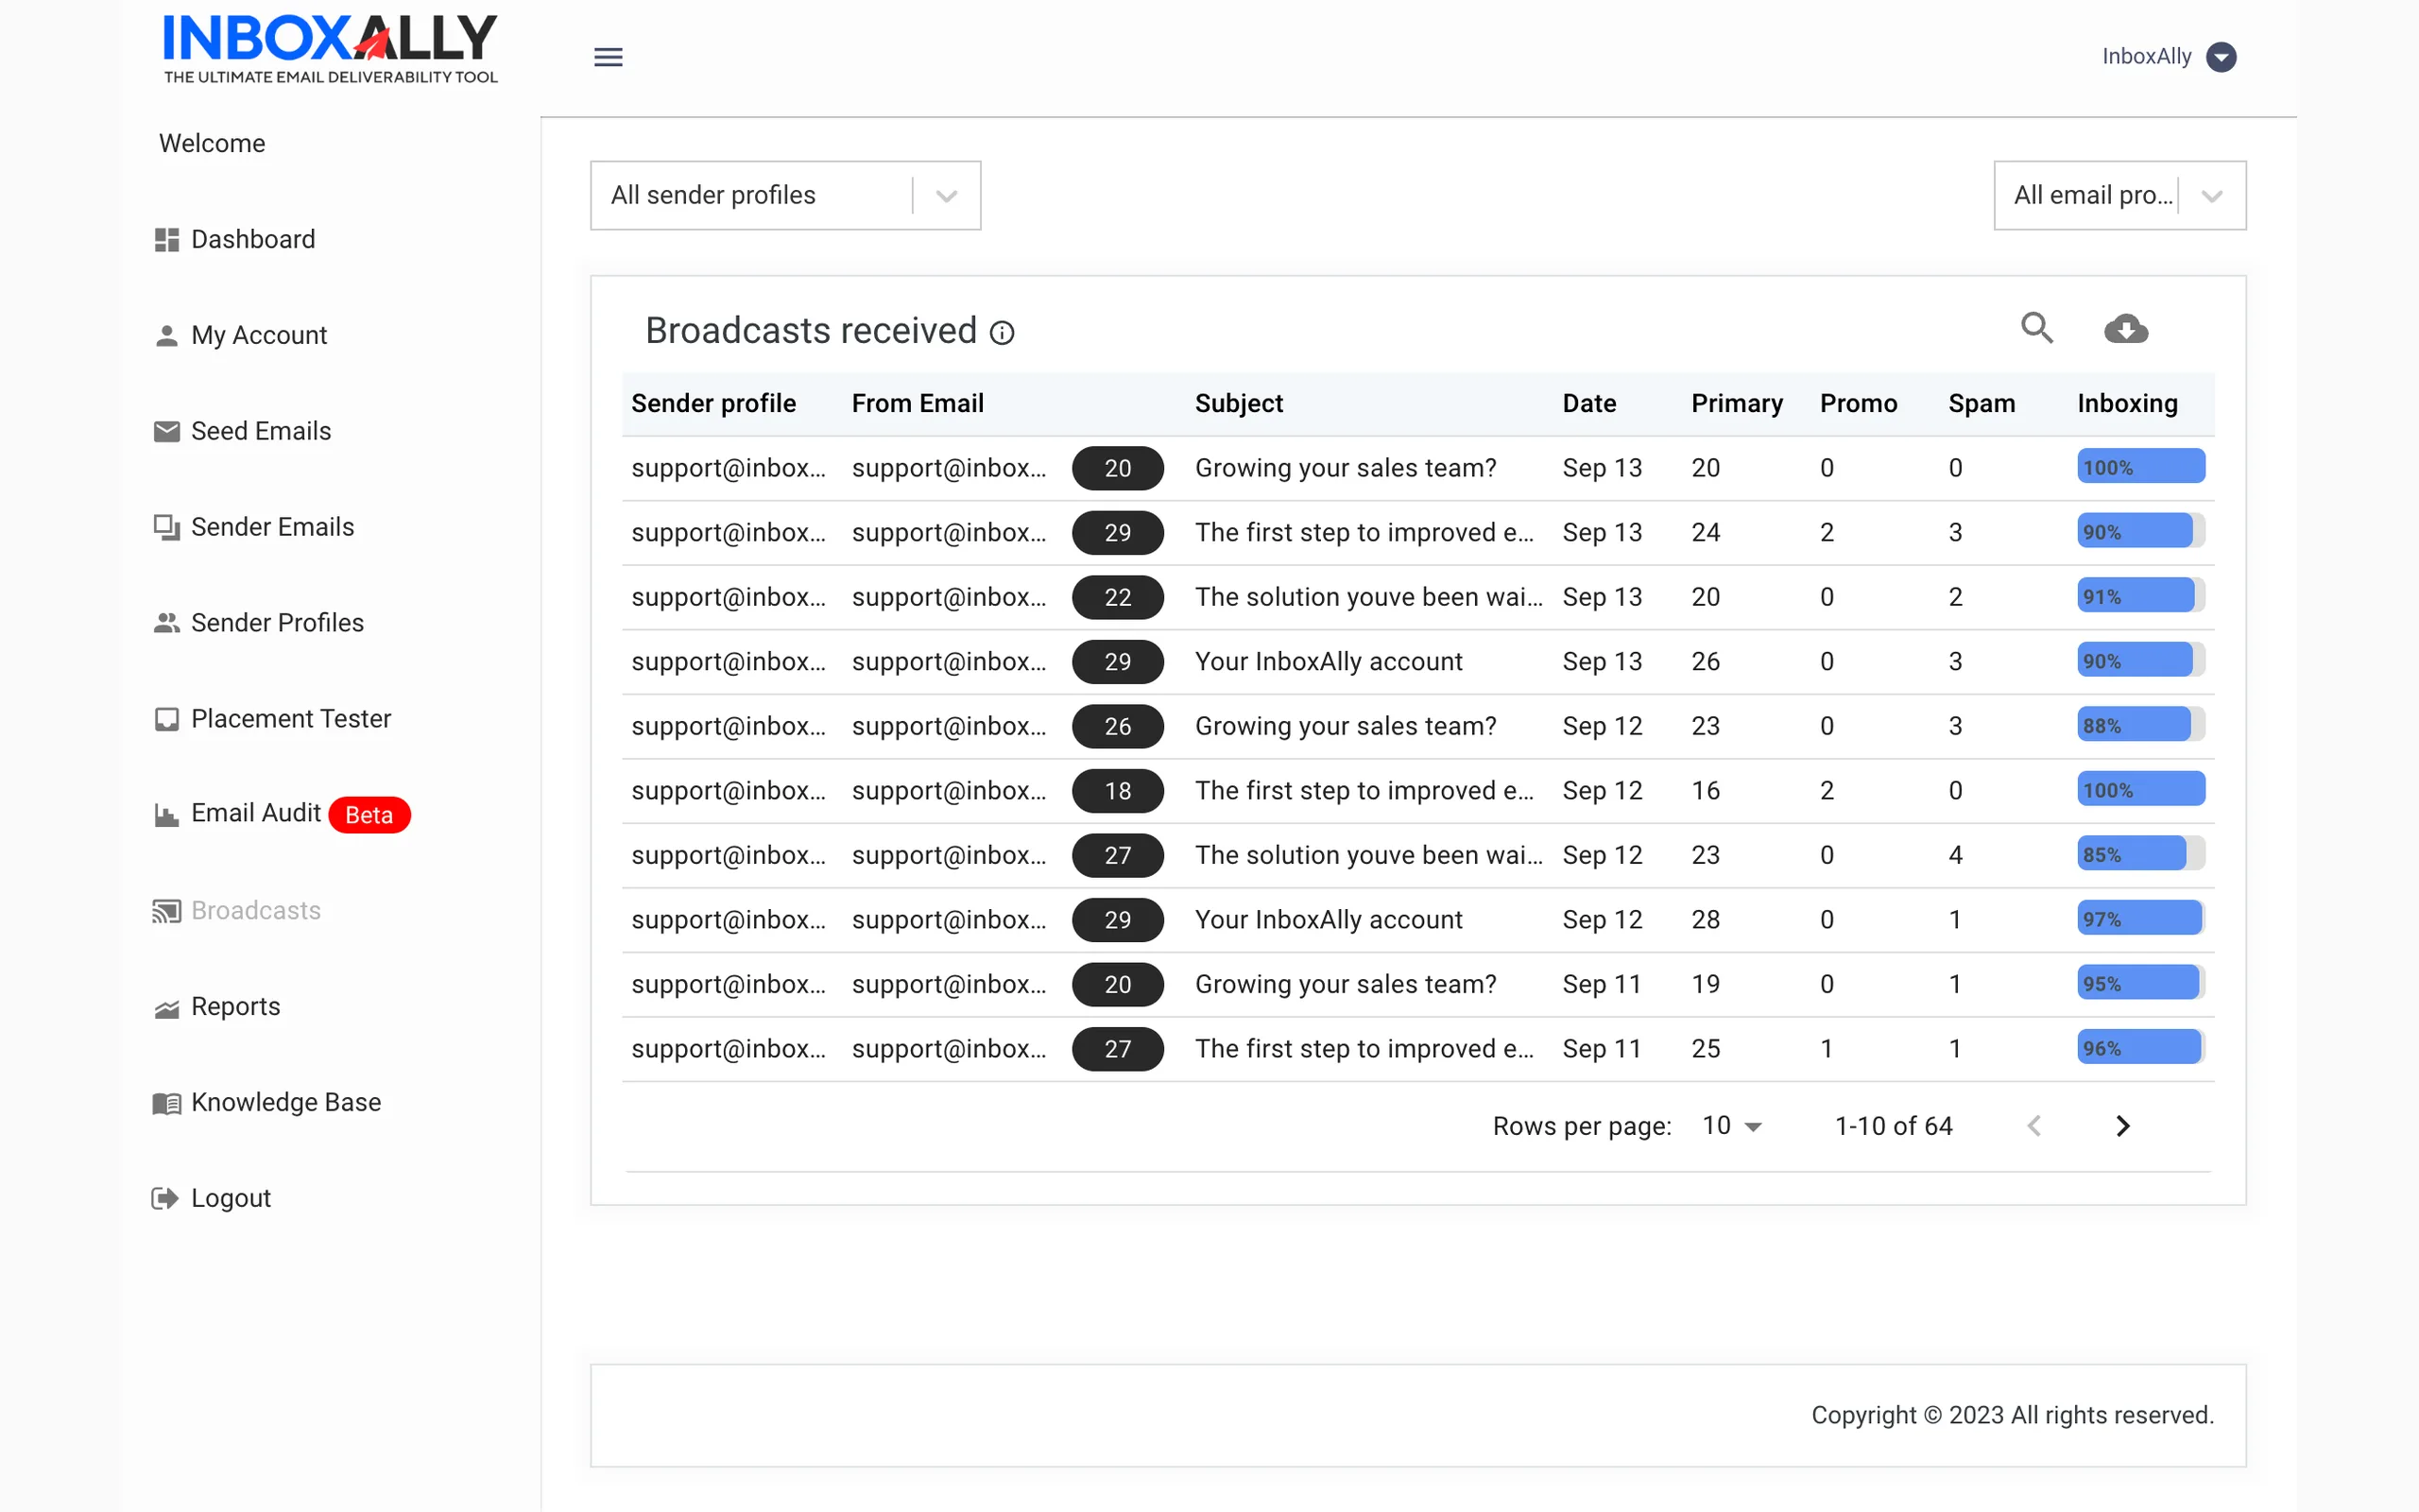Open the search magnifier in Broadcasts received
2419x1512 pixels.
point(2036,328)
